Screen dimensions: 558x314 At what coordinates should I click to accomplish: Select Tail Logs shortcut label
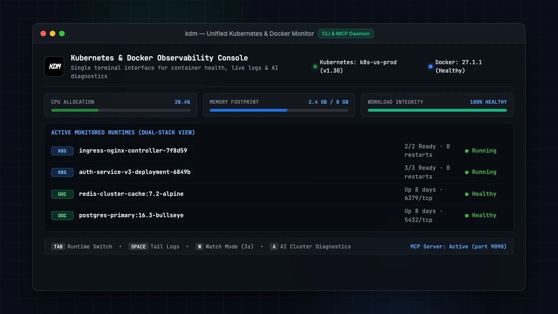click(165, 247)
